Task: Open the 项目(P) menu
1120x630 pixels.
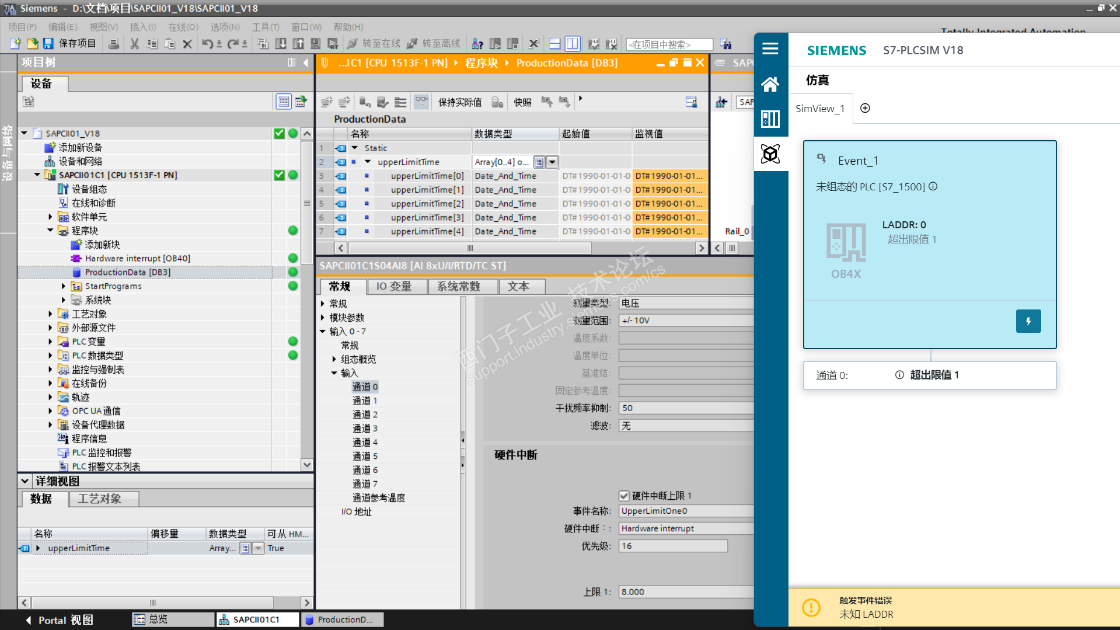Action: pos(23,27)
